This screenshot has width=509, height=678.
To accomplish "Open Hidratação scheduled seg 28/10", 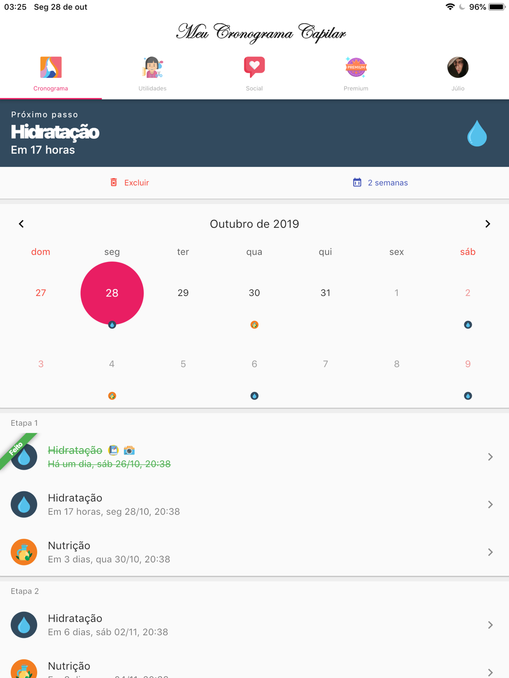I will click(x=254, y=505).
